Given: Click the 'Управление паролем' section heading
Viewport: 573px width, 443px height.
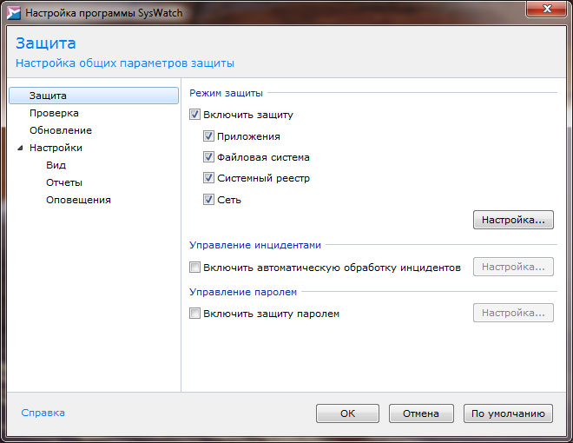Looking at the screenshot, I should 243,292.
